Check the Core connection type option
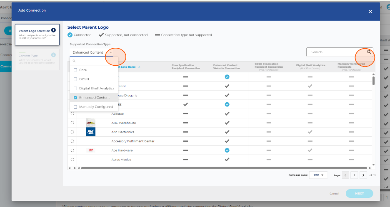 pos(75,70)
